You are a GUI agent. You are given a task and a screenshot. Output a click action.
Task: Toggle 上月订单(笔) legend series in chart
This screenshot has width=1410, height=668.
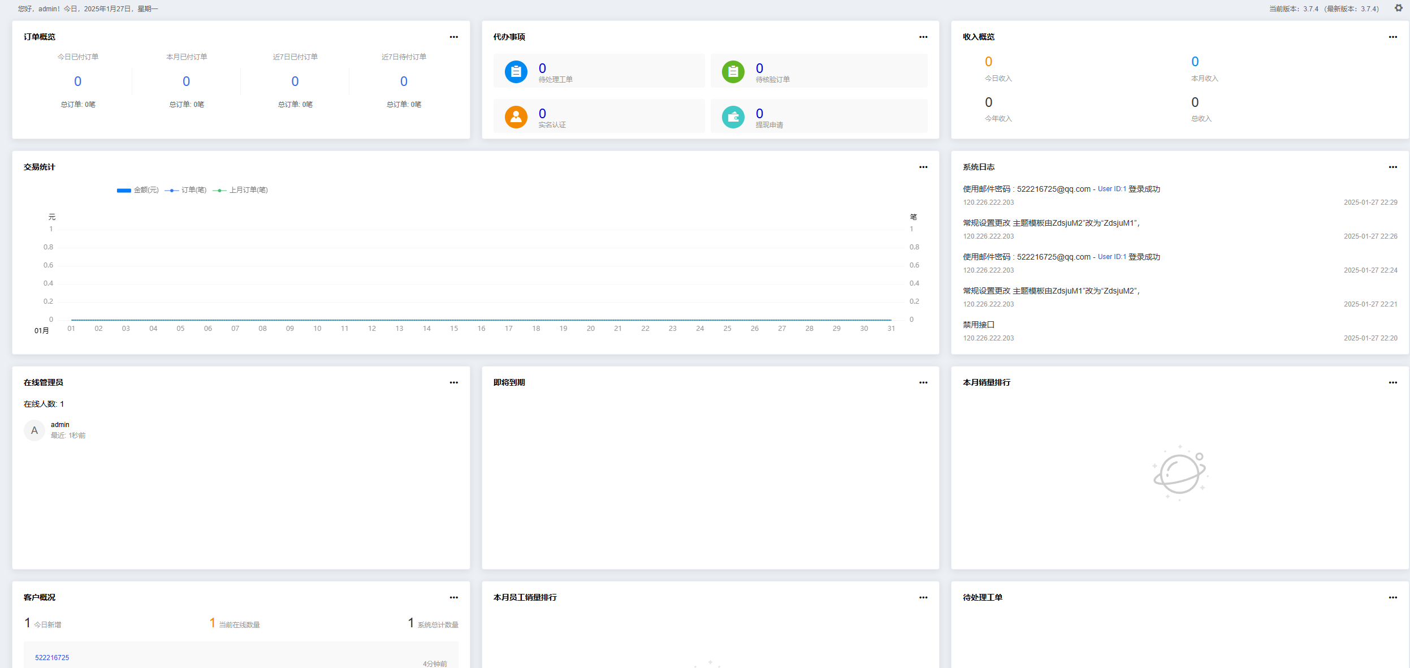240,190
